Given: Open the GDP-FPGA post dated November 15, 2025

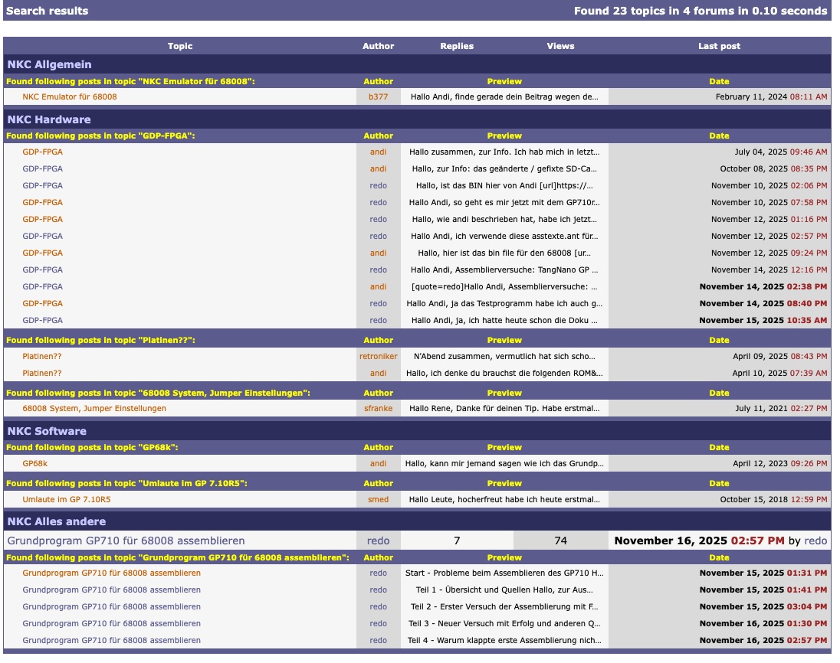Looking at the screenshot, I should point(43,321).
